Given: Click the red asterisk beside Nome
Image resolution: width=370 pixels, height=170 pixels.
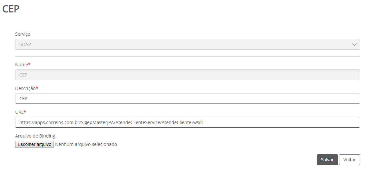Looking at the screenshot, I should click(29, 64).
